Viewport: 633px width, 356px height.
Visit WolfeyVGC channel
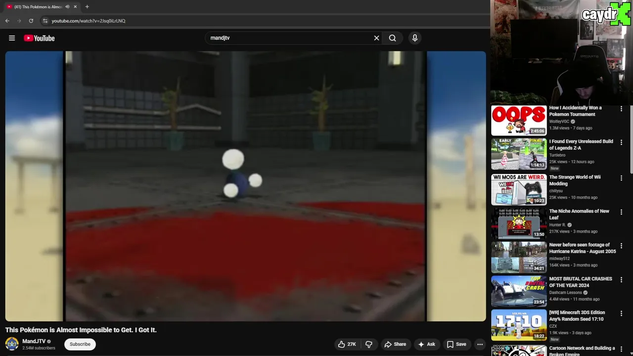(x=559, y=121)
